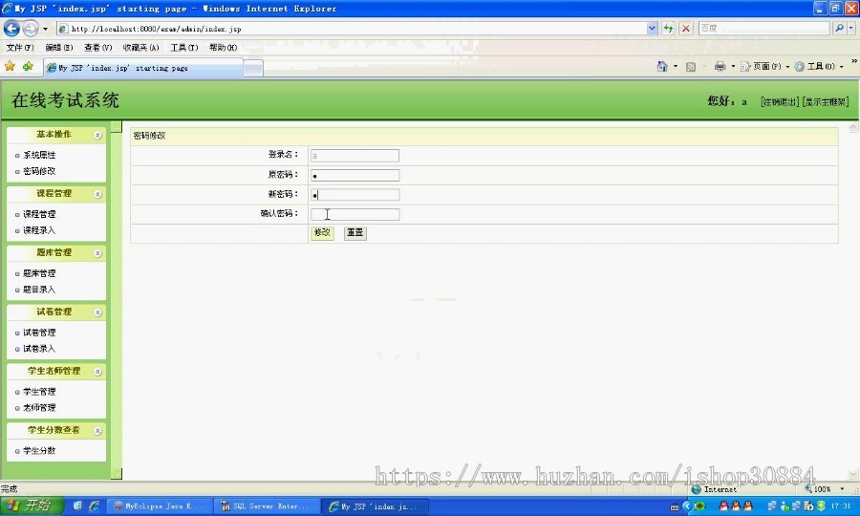Click the 登录名 input field
Viewport: 860px width, 516px height.
point(355,156)
